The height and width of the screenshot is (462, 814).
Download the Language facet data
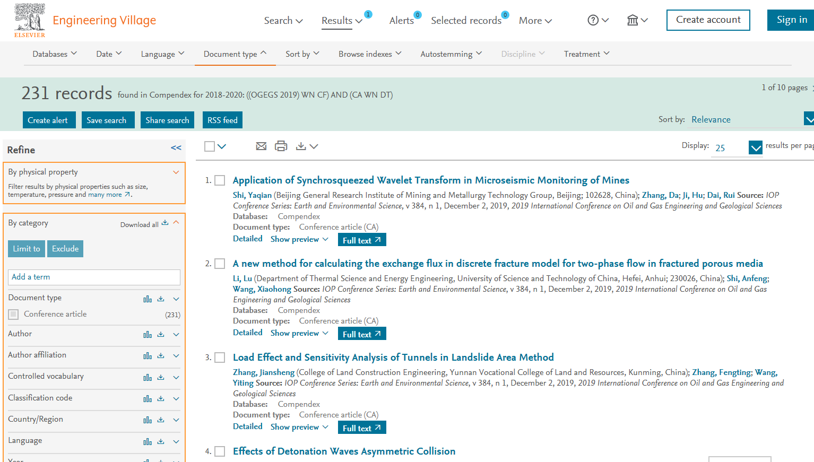(x=161, y=442)
